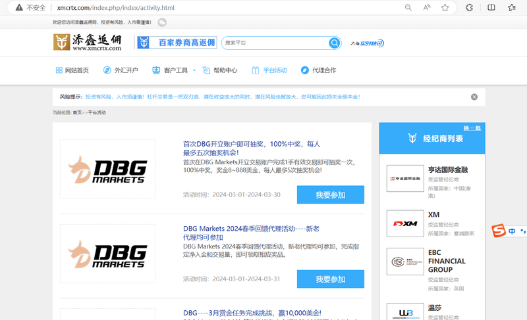527x320 pixels.
Task: Click the not secure warning triangle icon
Action: click(x=19, y=7)
